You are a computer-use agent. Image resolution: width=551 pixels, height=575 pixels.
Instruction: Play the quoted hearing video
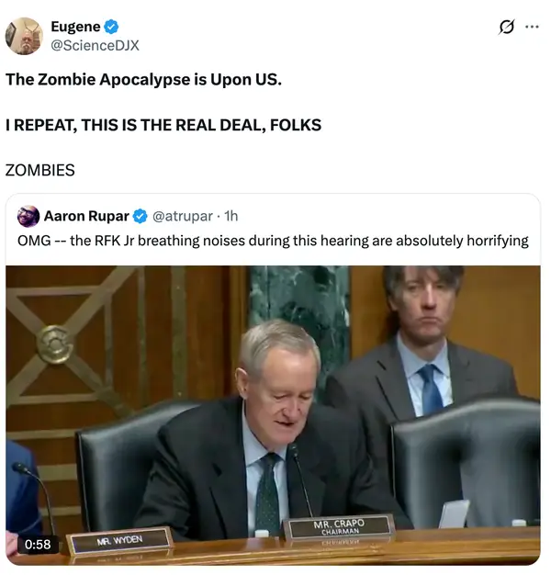(273, 415)
